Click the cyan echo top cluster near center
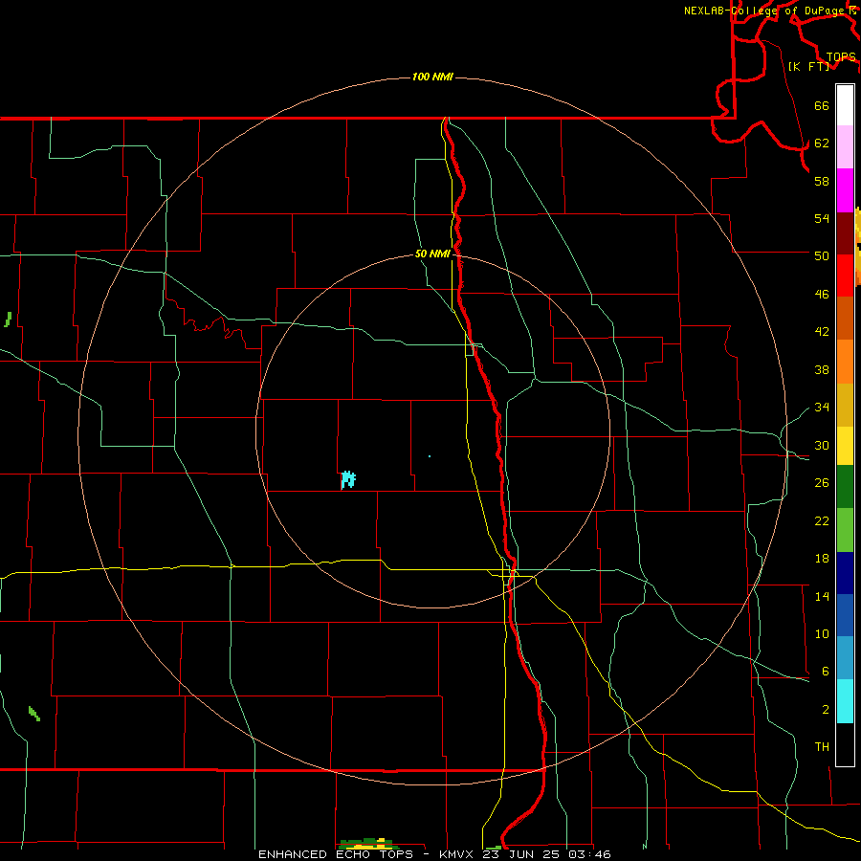 pyautogui.click(x=348, y=479)
